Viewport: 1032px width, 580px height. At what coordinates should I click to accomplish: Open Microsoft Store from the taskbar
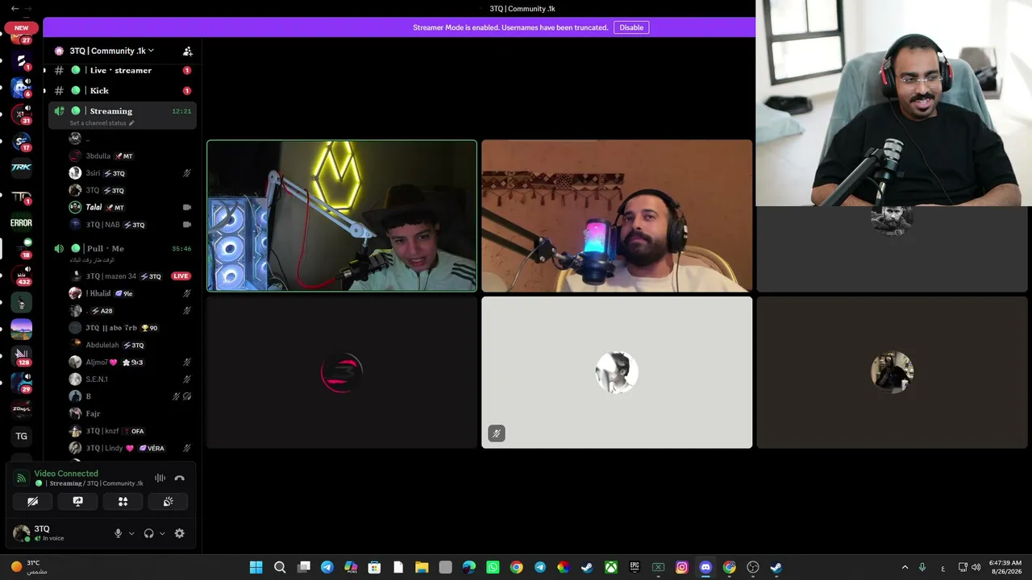(x=374, y=567)
